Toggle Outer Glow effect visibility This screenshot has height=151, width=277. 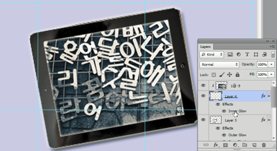[x=224, y=135]
